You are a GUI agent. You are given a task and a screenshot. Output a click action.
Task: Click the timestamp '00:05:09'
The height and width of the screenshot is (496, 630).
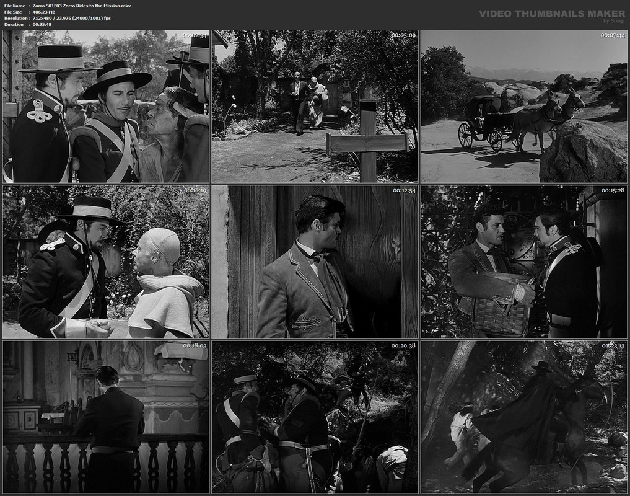(x=404, y=35)
